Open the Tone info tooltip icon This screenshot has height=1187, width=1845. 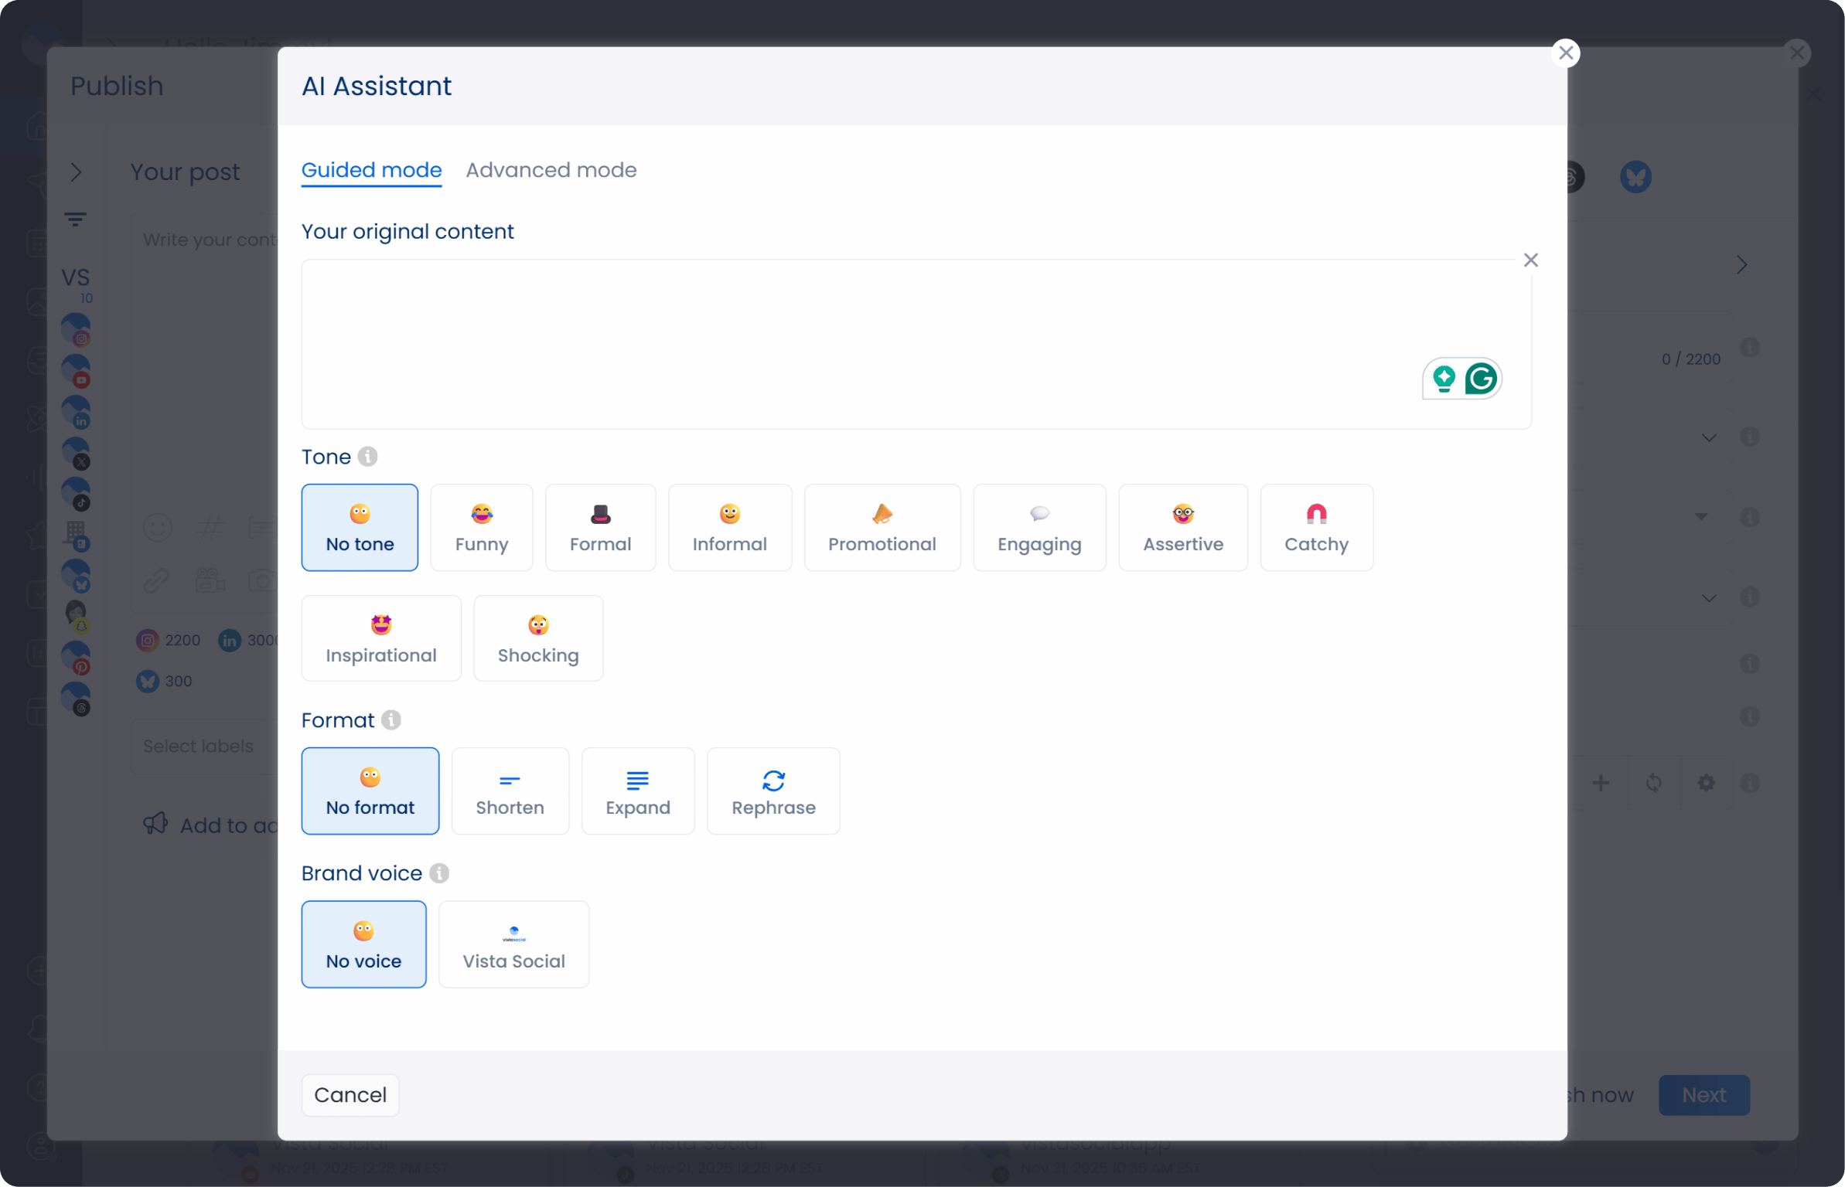368,457
